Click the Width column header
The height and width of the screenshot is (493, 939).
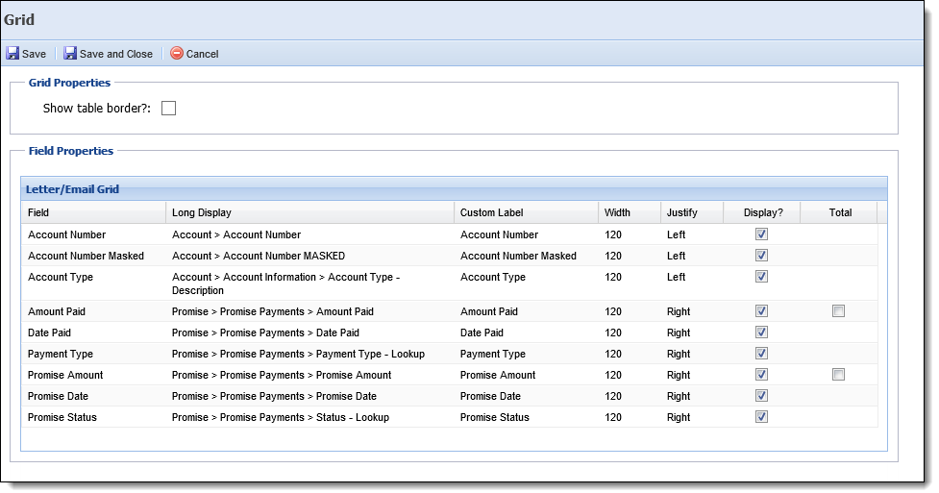pyautogui.click(x=629, y=212)
